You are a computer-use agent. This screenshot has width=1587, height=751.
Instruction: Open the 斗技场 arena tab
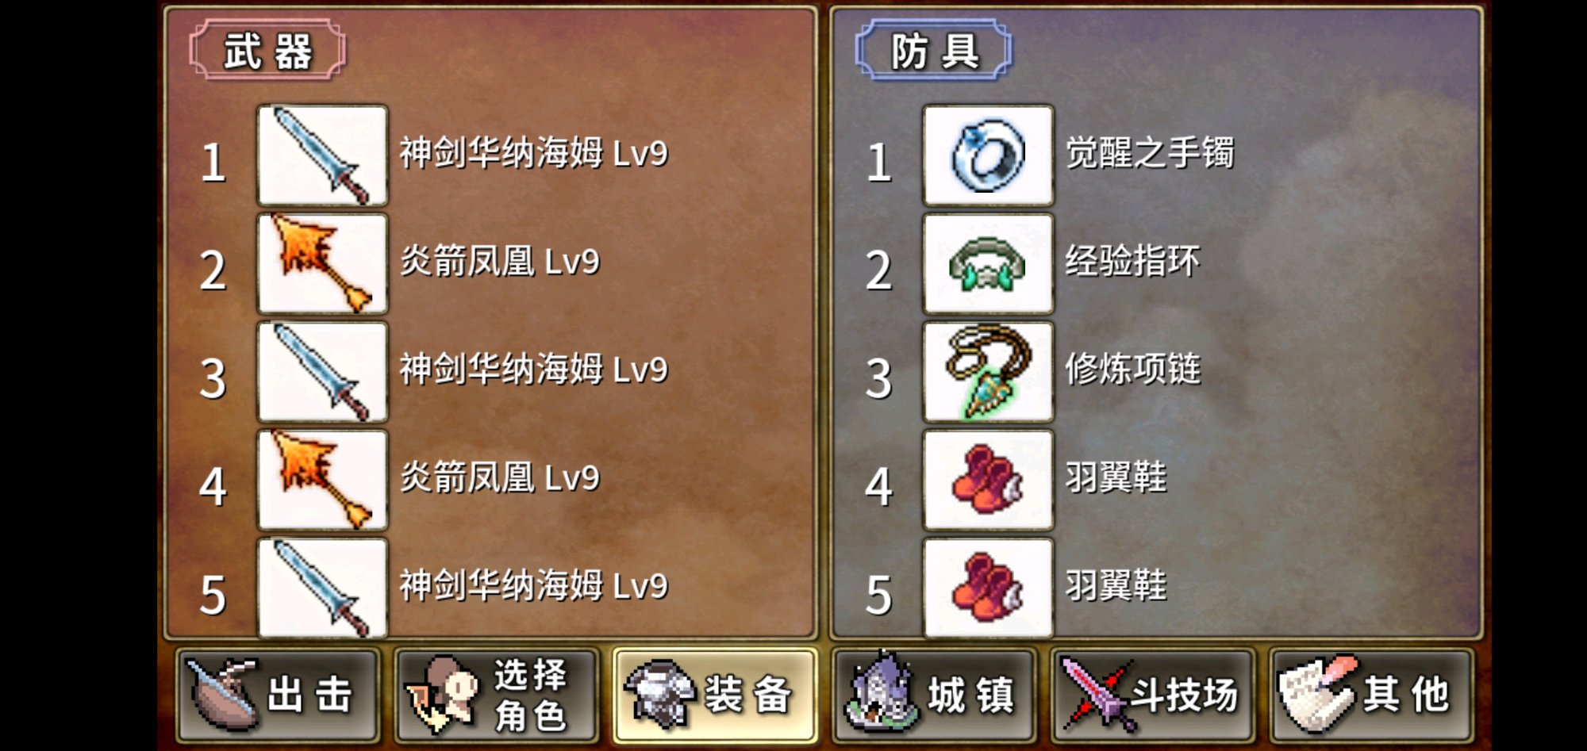pos(1153,695)
